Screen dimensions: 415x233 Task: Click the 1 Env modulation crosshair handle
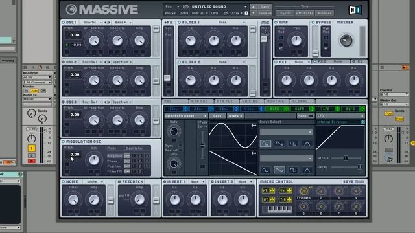pyautogui.click(x=185, y=109)
